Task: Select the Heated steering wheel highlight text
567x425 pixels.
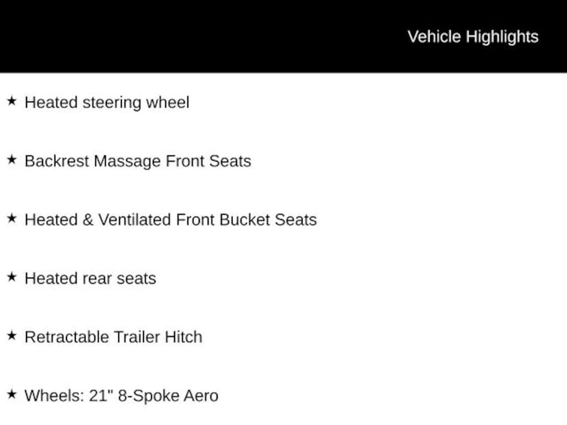Action: (x=107, y=102)
